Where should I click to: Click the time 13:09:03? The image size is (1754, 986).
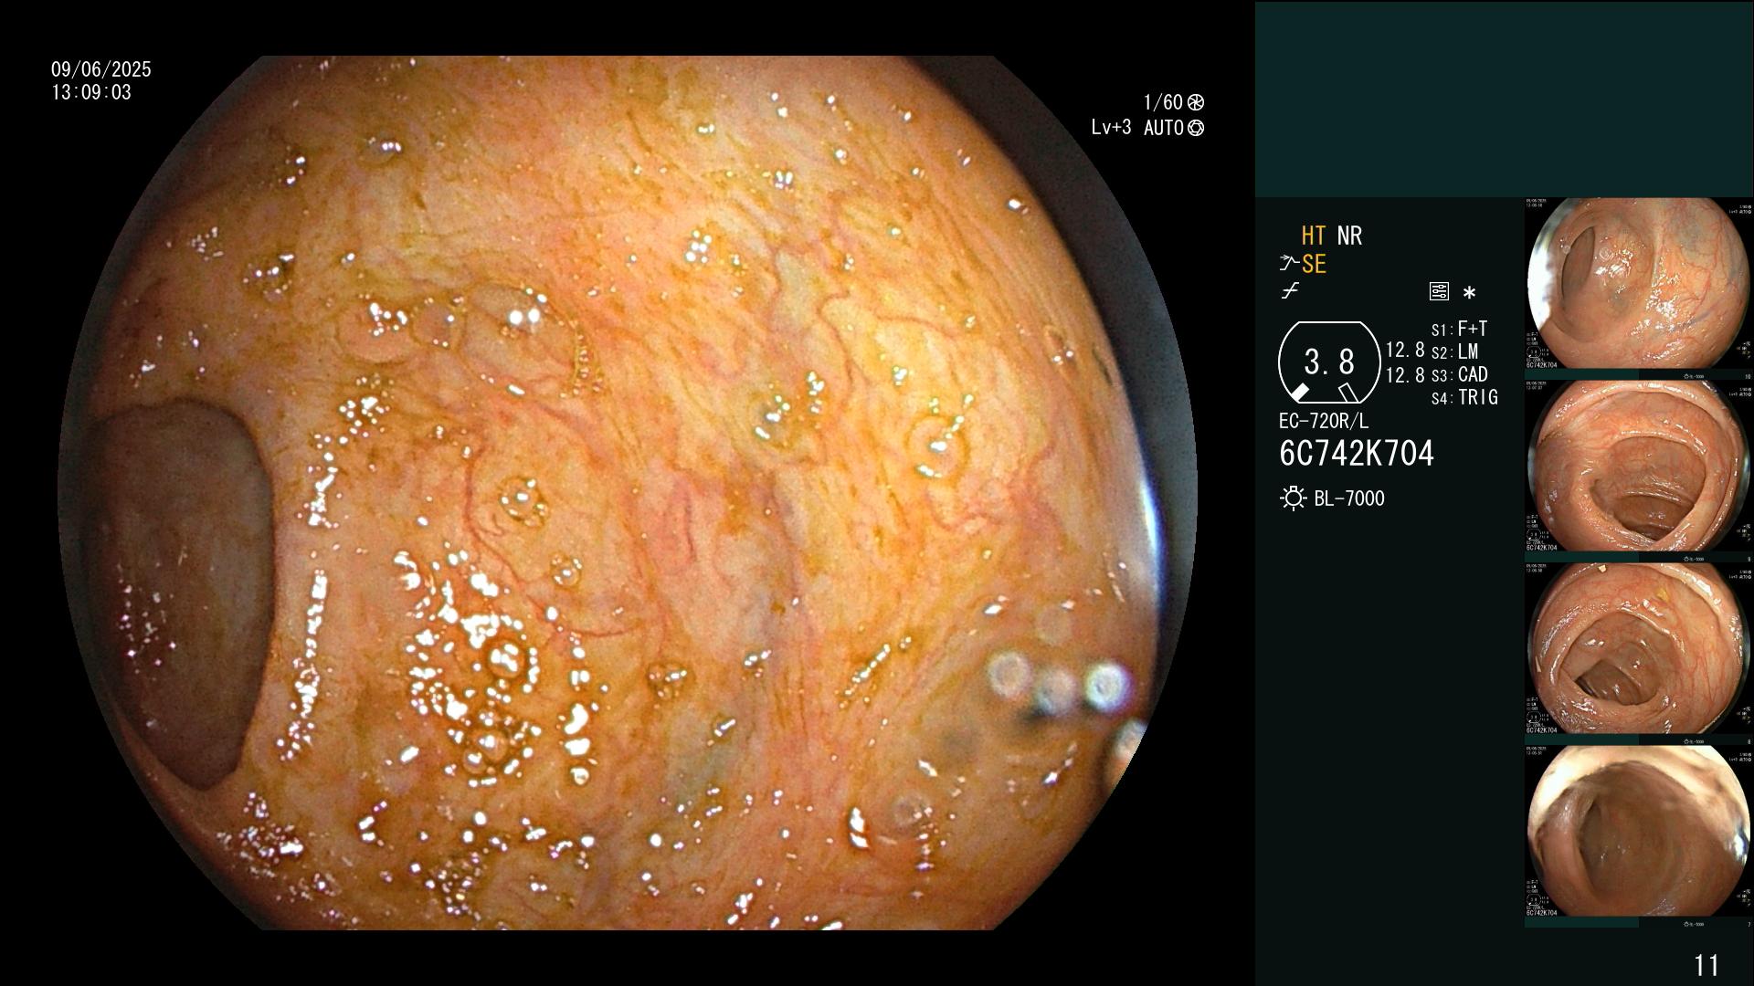pyautogui.click(x=91, y=92)
